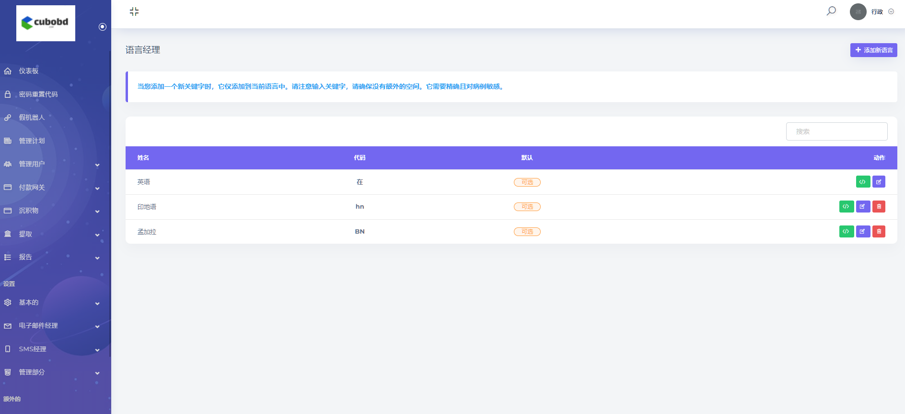The width and height of the screenshot is (905, 414).
Task: Open the translate keywords icon for 印地语
Action: [x=846, y=207]
